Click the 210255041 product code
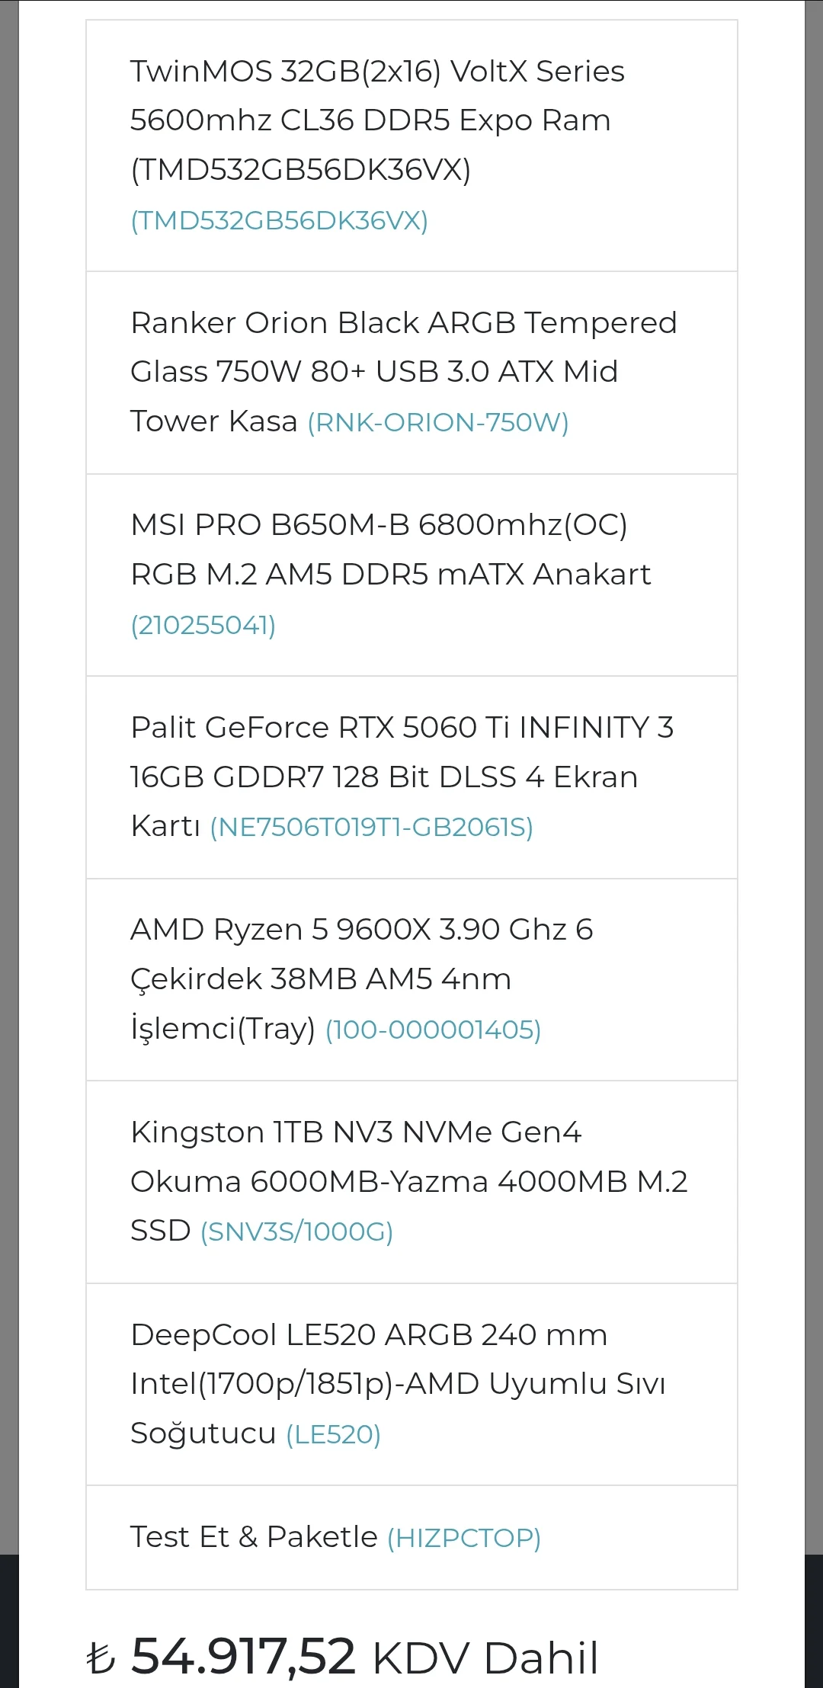The width and height of the screenshot is (823, 1688). 203,626
